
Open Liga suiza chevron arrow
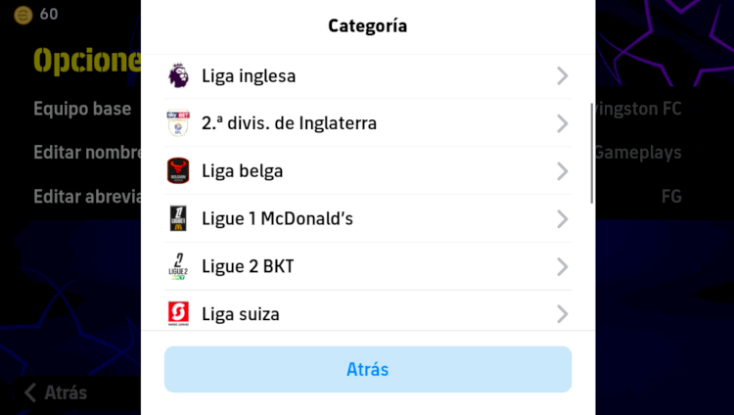tap(562, 314)
